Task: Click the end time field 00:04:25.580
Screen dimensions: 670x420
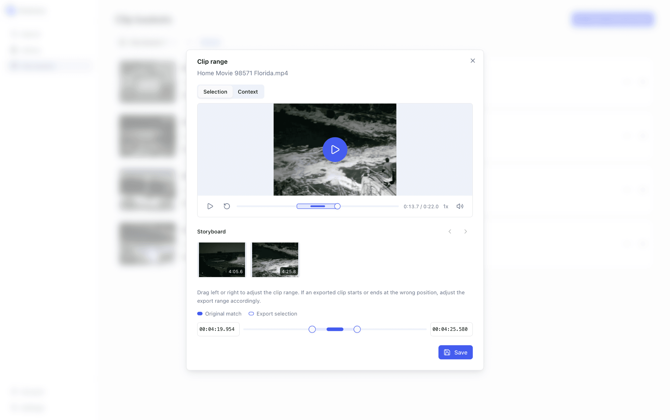Action: (451, 329)
